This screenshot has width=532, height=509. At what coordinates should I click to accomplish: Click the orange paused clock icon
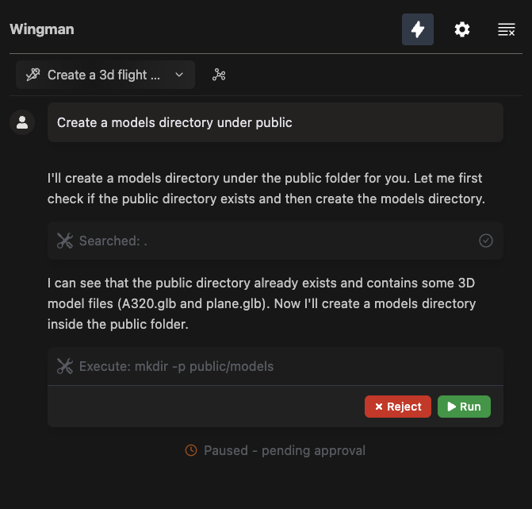coord(191,450)
